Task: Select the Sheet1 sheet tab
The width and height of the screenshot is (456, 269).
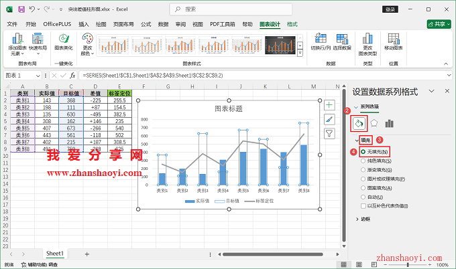Action: (x=55, y=254)
